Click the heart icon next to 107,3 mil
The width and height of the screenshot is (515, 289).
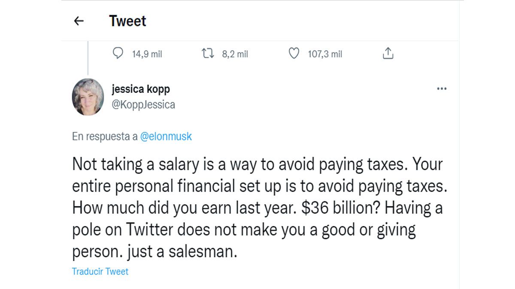point(294,54)
